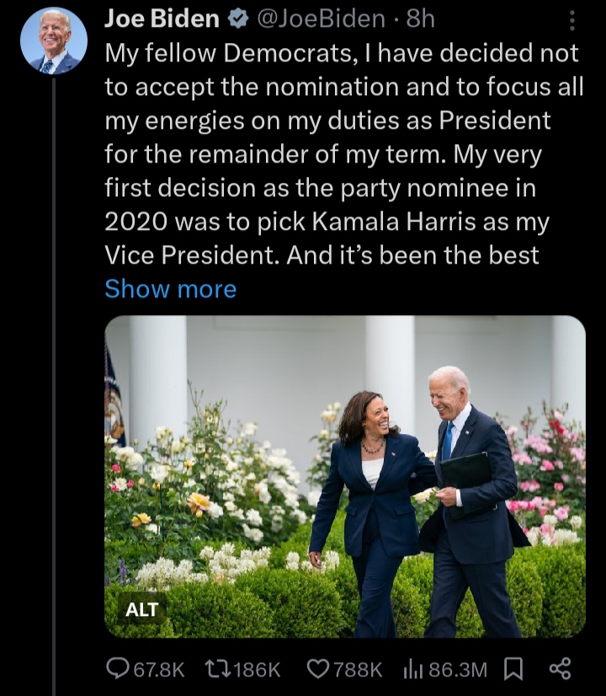Click the views bar chart icon

point(412,669)
